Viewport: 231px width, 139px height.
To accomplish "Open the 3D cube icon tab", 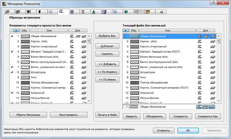I will click(107, 12).
